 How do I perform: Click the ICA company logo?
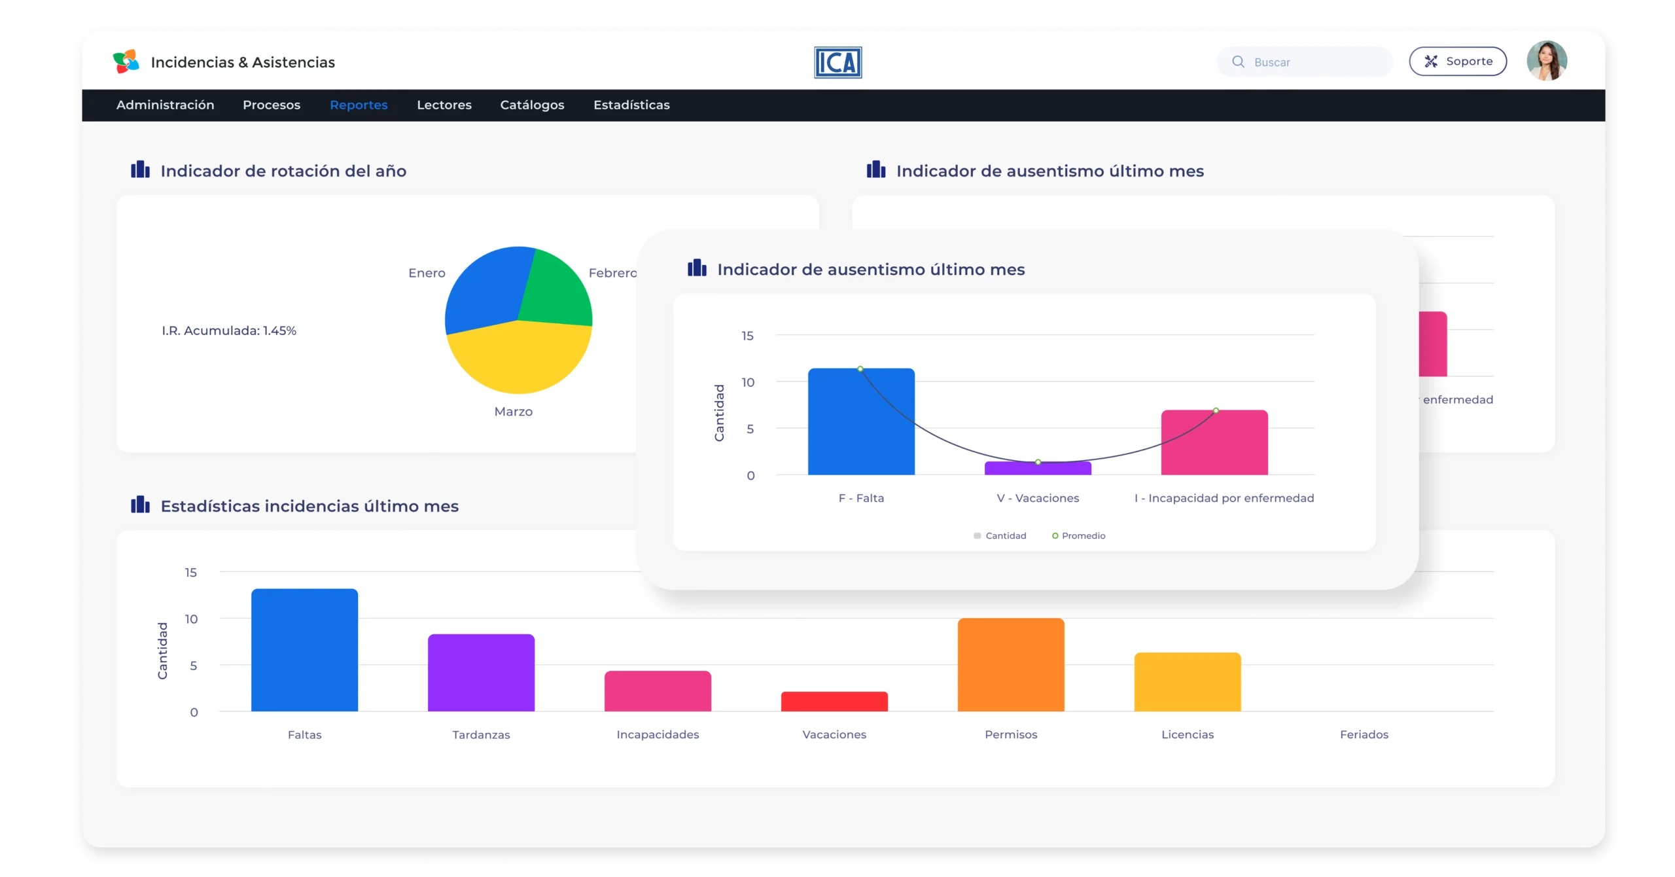pos(837,62)
